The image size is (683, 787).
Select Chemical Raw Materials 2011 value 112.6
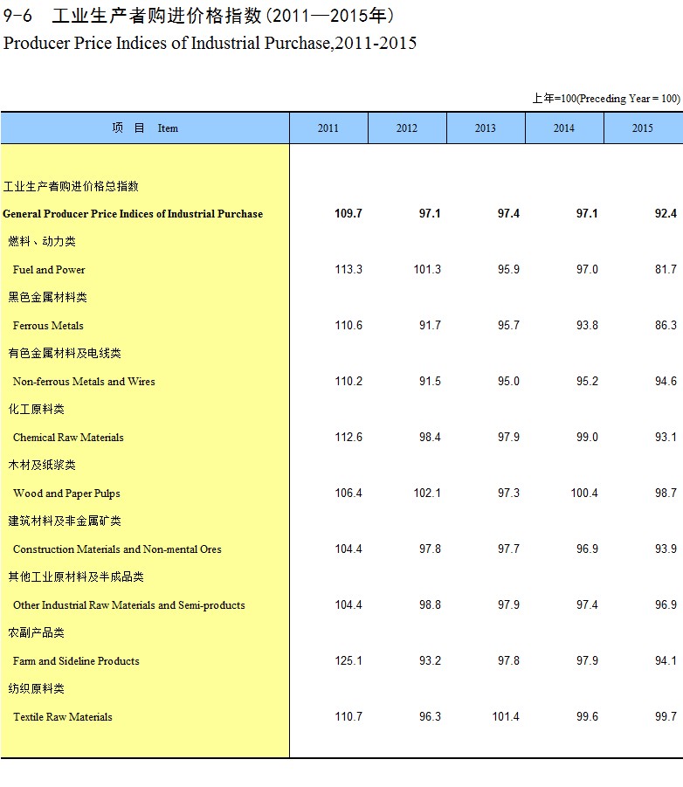coord(348,437)
